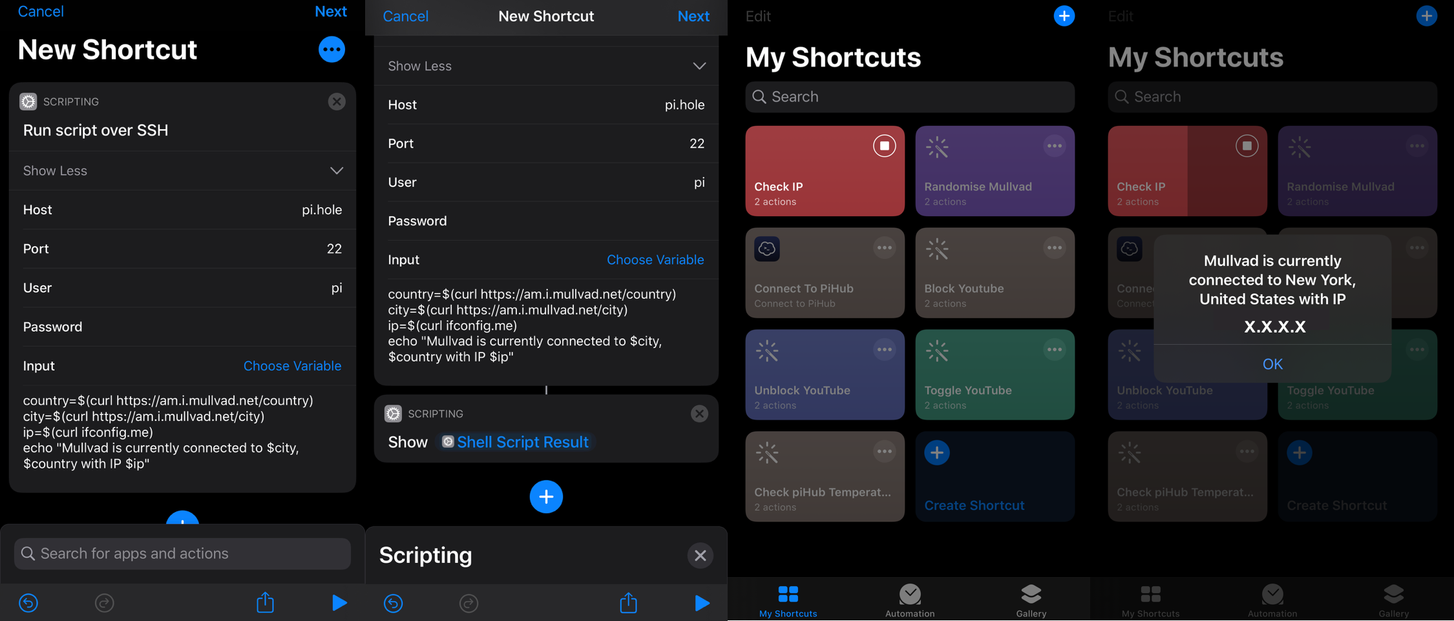Focus the Search for apps and actions field
The width and height of the screenshot is (1454, 621).
[182, 553]
